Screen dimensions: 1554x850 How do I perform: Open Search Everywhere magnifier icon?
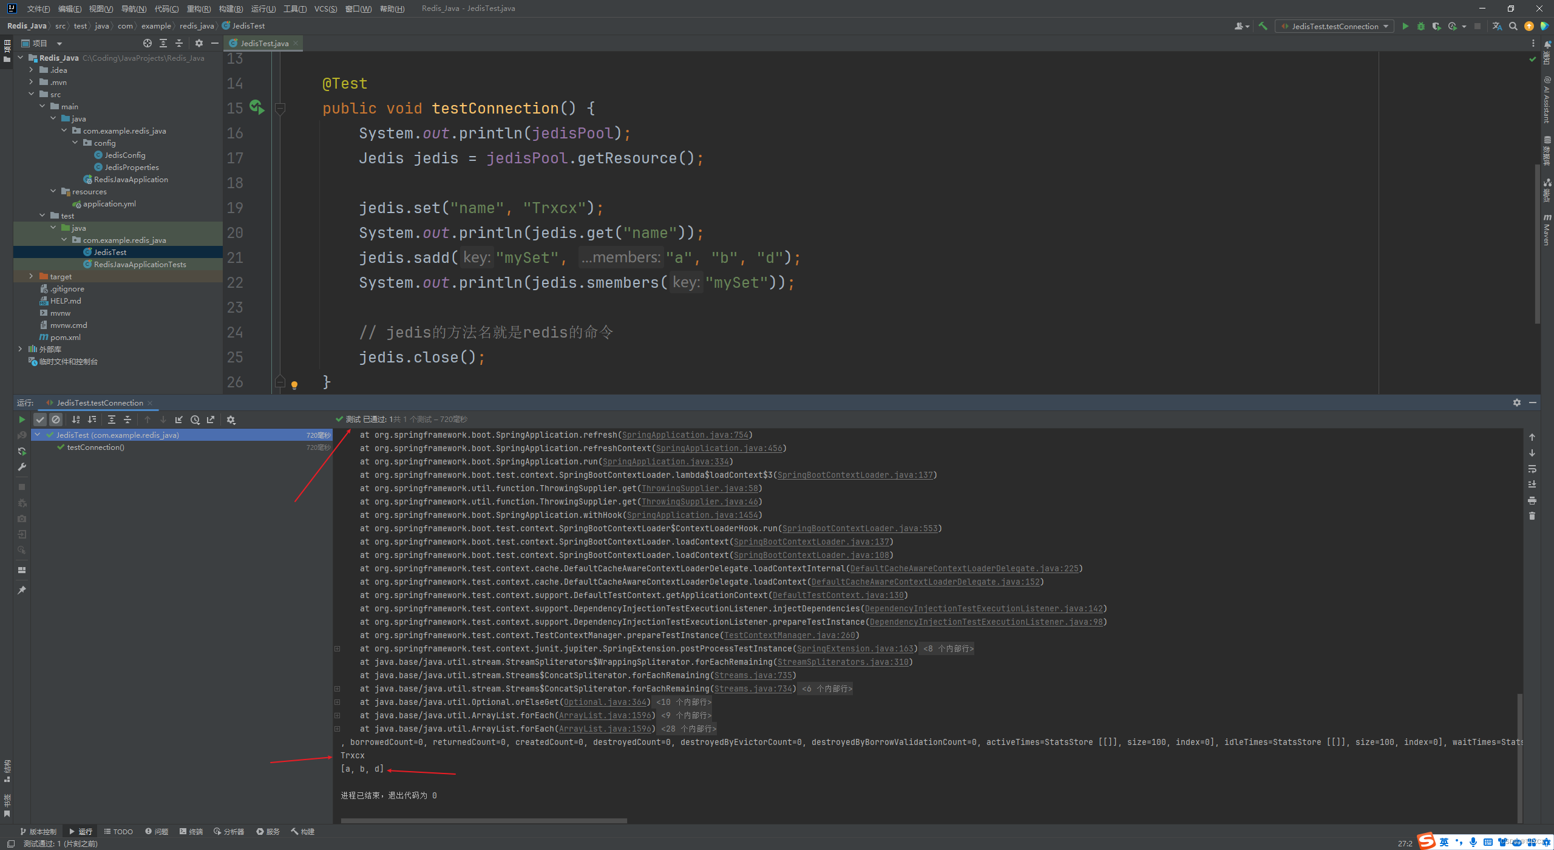(1513, 26)
